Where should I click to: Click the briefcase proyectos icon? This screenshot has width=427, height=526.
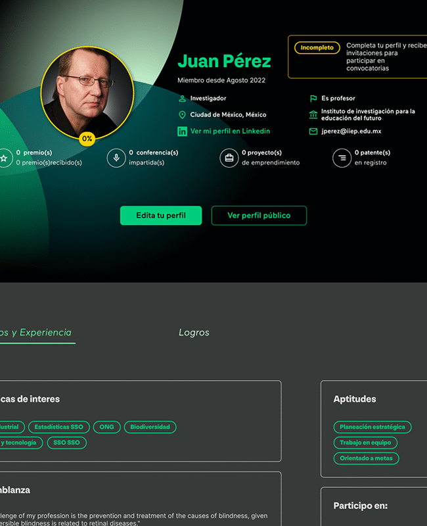pos(229,158)
